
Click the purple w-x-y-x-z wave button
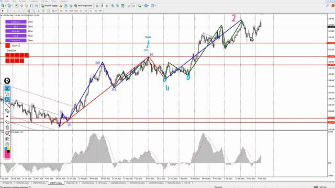16,41
